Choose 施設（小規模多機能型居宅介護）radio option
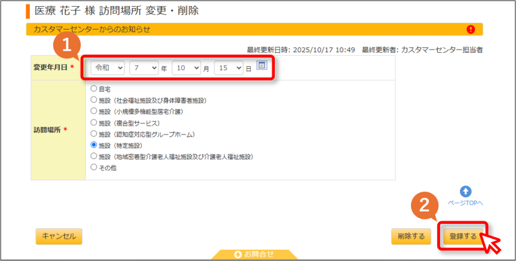The height and width of the screenshot is (261, 516). (x=94, y=110)
